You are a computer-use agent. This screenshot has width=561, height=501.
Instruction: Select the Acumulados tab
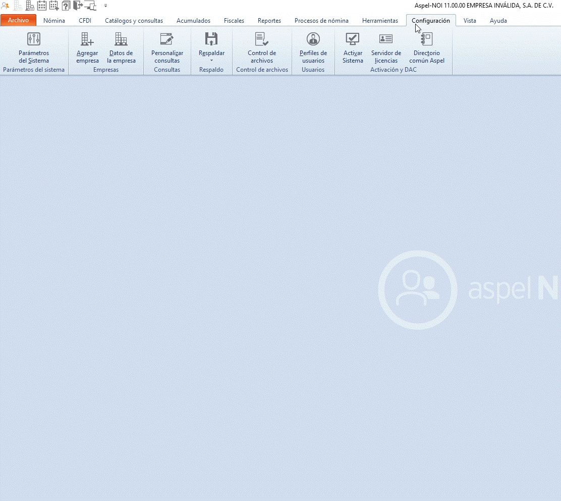pyautogui.click(x=193, y=20)
